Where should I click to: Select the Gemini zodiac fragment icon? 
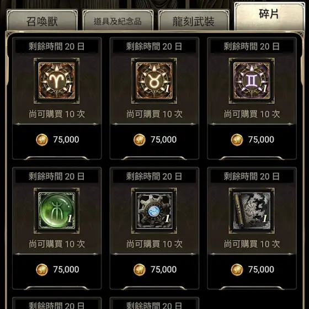click(x=252, y=81)
